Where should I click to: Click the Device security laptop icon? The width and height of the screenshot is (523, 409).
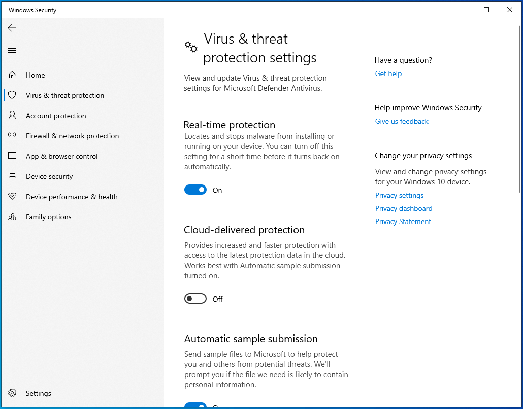coord(12,176)
